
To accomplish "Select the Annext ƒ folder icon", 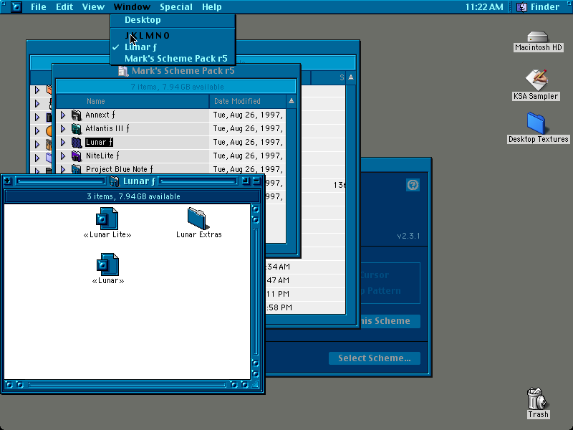I will coord(77,115).
